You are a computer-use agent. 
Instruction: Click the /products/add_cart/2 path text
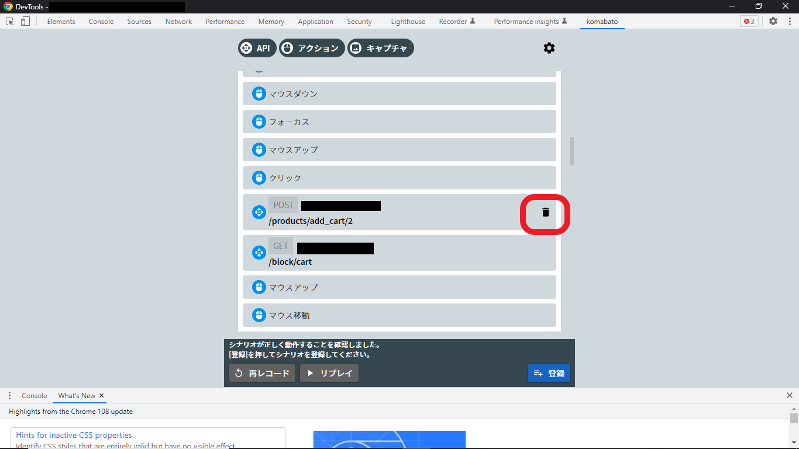311,221
